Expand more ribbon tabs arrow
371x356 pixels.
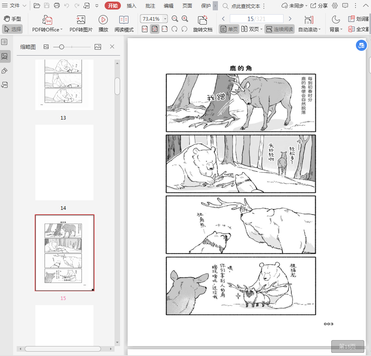215,6
